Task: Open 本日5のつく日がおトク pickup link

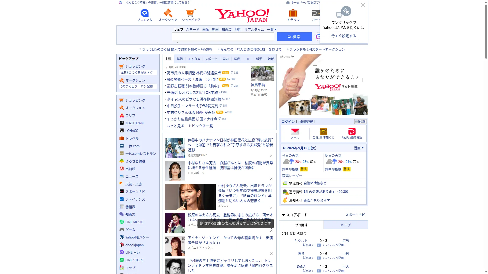Action: tap(138, 73)
